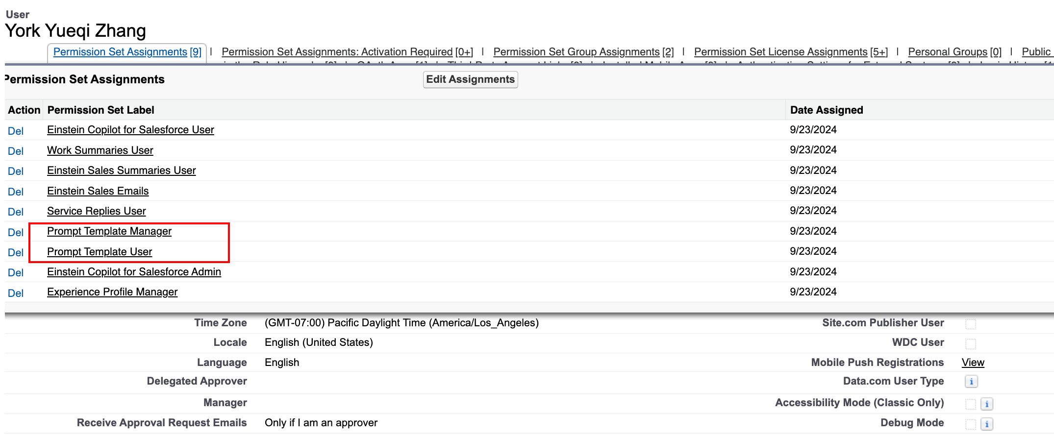View Mobile Push Registrations
This screenshot has width=1054, height=437.
point(973,363)
